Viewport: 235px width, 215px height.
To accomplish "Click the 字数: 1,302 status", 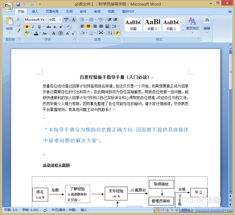I will [30, 210].
